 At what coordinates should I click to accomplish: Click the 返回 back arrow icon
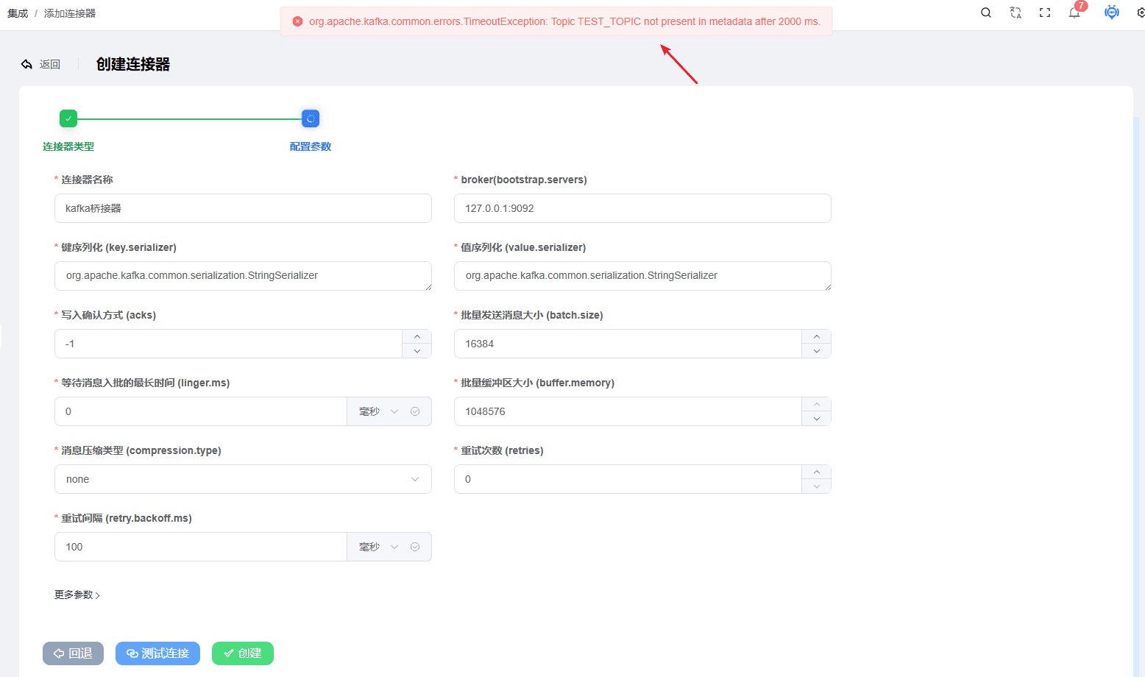[x=26, y=64]
